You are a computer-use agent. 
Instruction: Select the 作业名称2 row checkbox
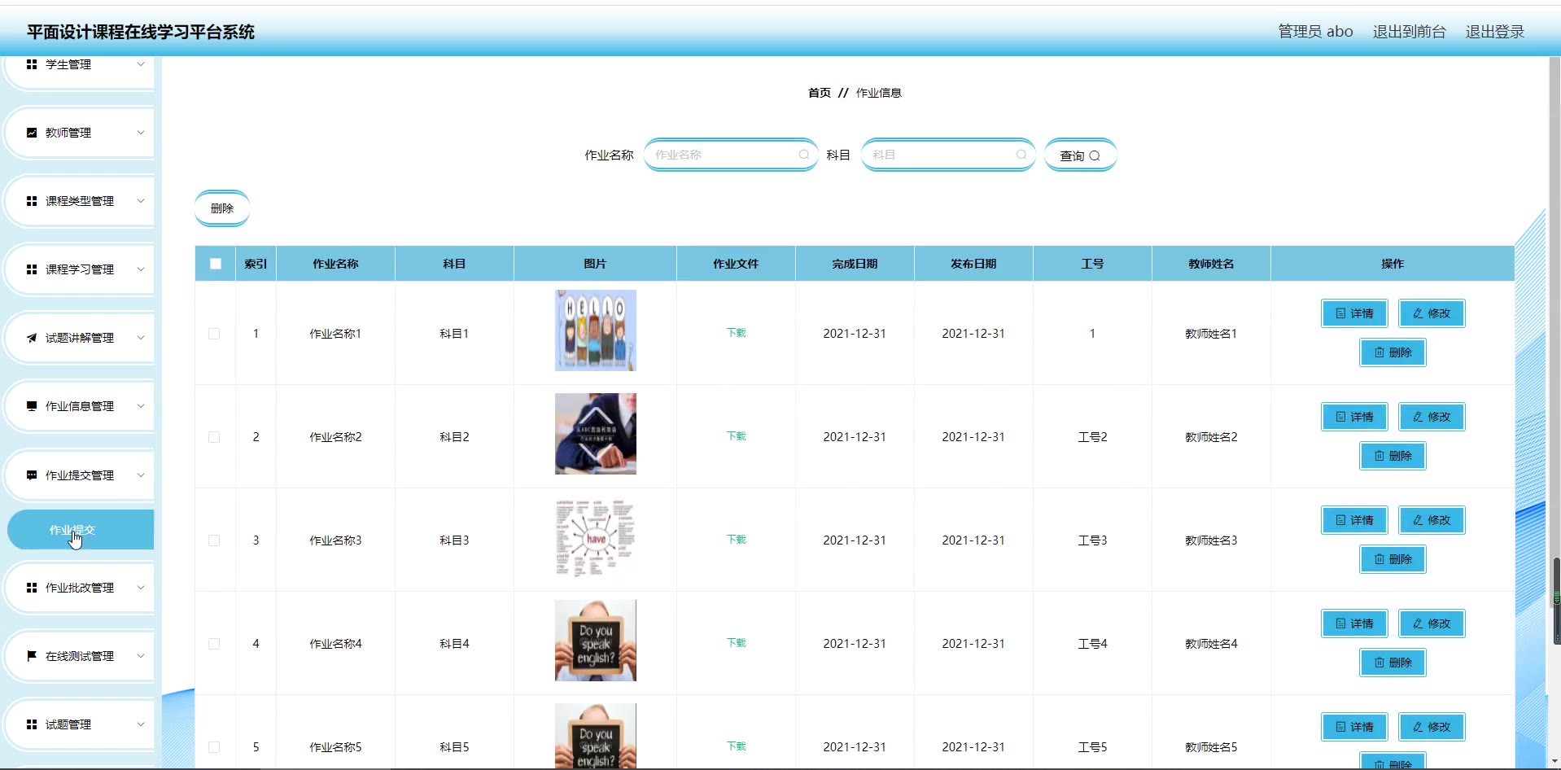(214, 437)
